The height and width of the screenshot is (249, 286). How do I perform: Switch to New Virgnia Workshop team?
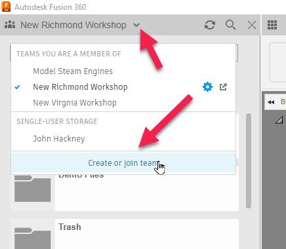pyautogui.click(x=75, y=102)
